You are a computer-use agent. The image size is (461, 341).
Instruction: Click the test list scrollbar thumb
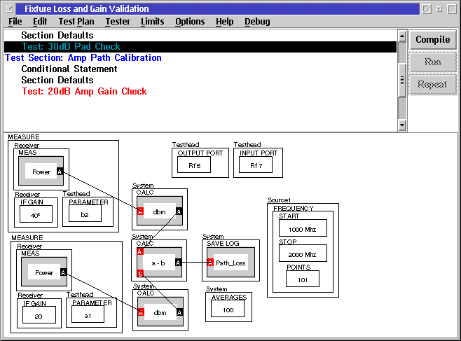[402, 81]
